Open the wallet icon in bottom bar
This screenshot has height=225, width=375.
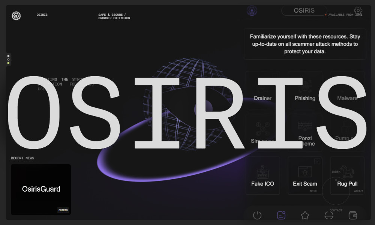[352, 215]
